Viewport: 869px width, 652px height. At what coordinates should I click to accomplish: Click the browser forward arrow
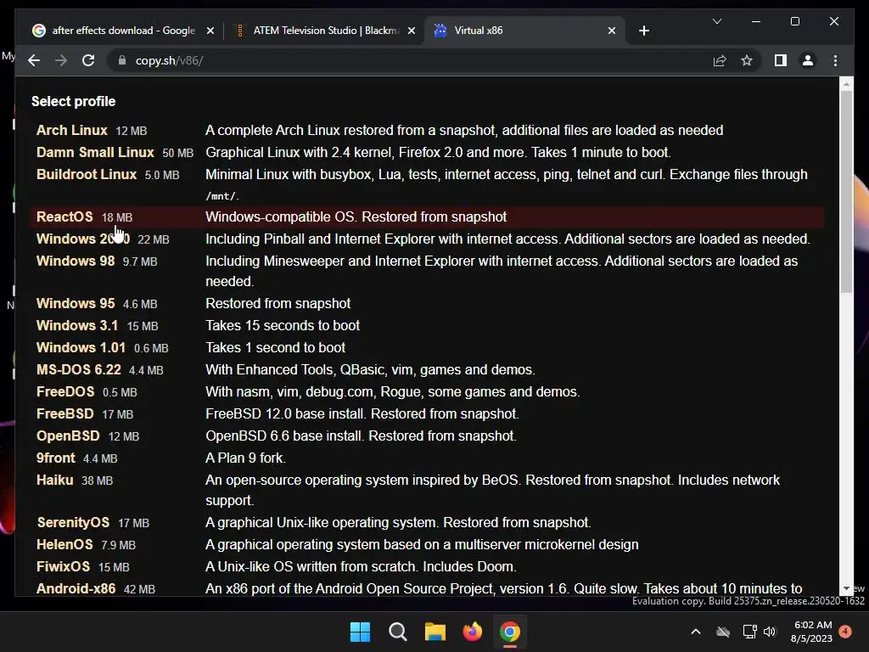pos(61,60)
